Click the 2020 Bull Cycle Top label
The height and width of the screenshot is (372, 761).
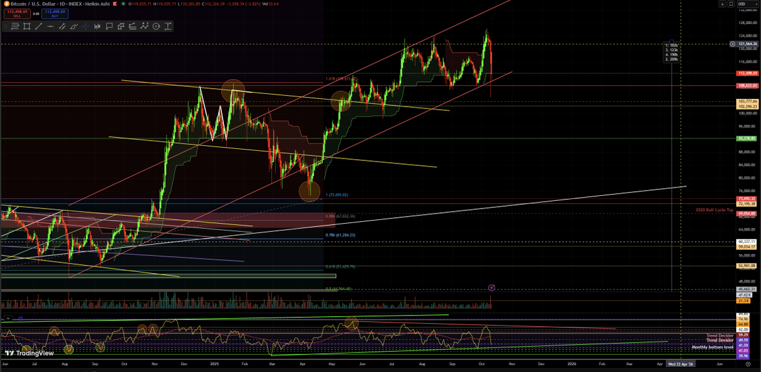click(713, 208)
